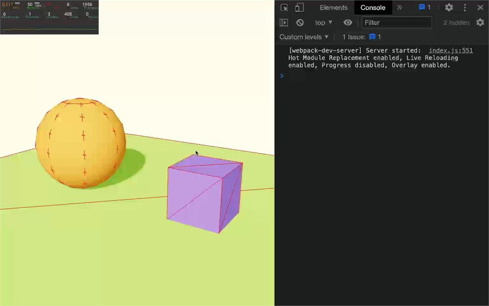
Task: Click the '8' calls stat
Action: (68, 5)
